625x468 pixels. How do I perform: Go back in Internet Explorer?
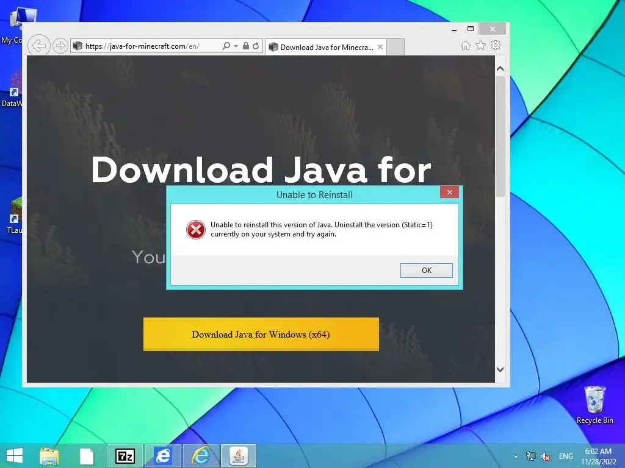click(38, 46)
